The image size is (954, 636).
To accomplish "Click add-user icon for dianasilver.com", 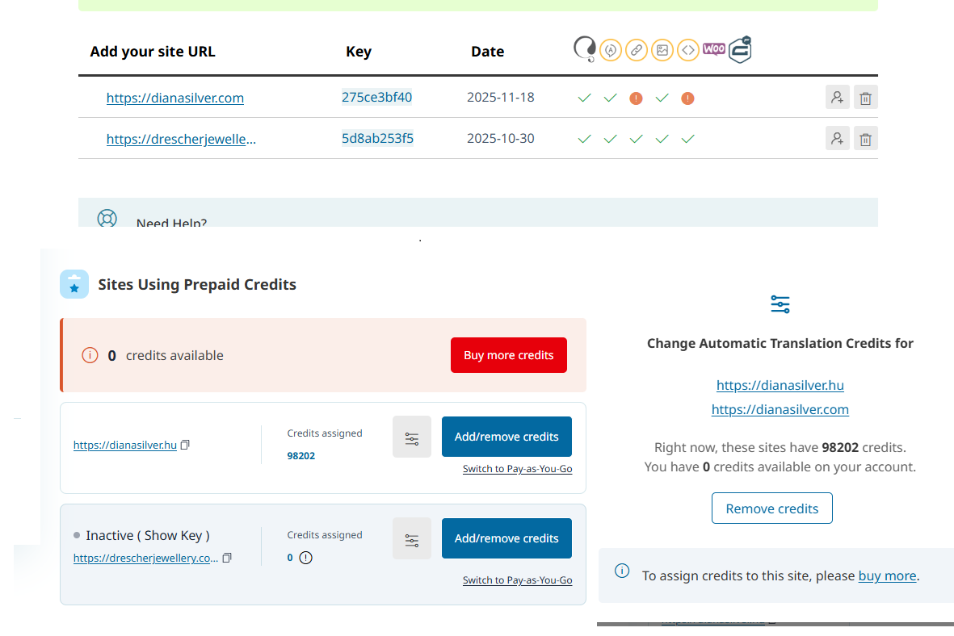I will tap(837, 98).
